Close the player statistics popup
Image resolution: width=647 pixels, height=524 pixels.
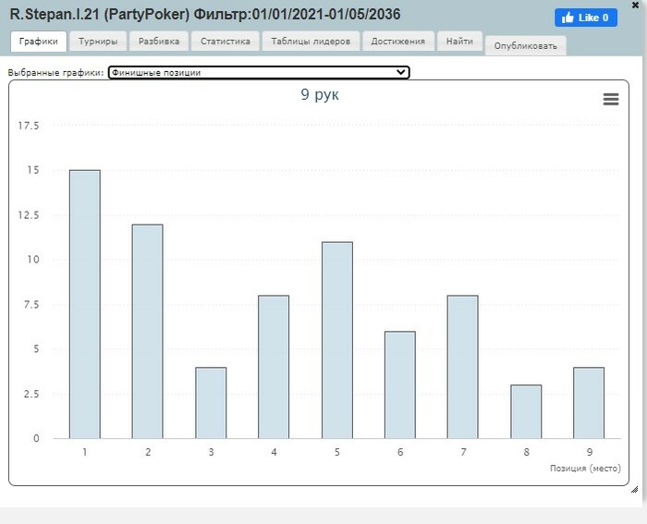(x=636, y=6)
